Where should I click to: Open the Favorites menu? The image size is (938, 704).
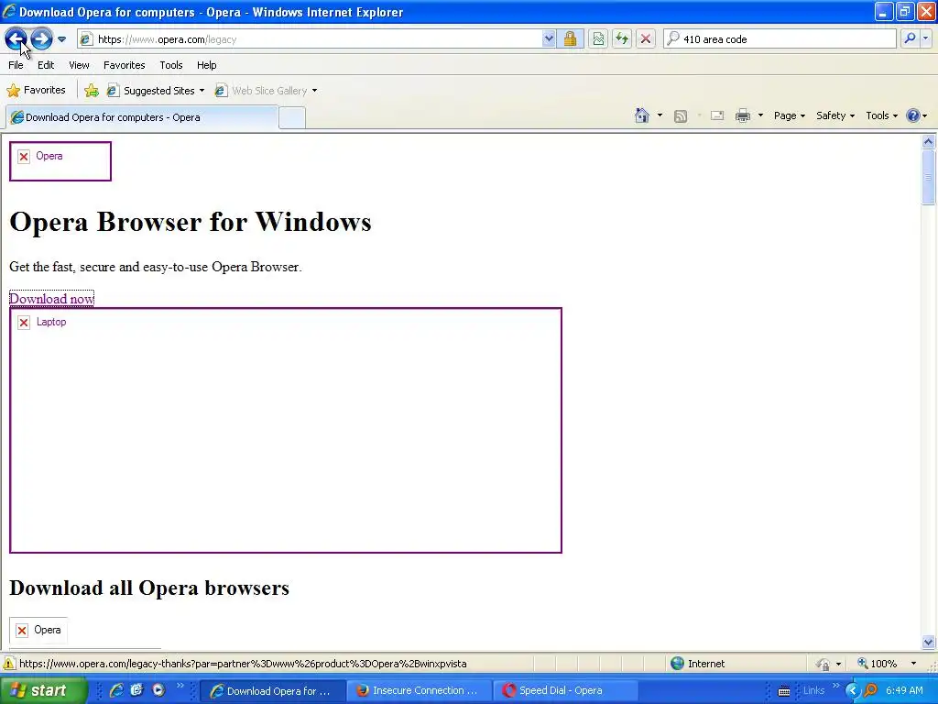125,65
